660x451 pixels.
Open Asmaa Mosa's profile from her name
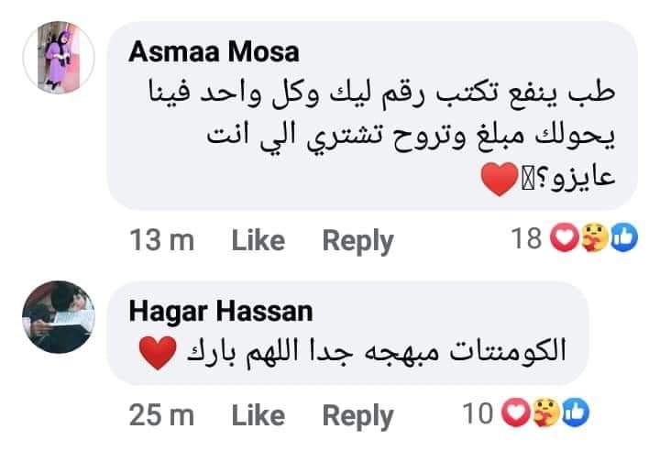[x=213, y=51]
